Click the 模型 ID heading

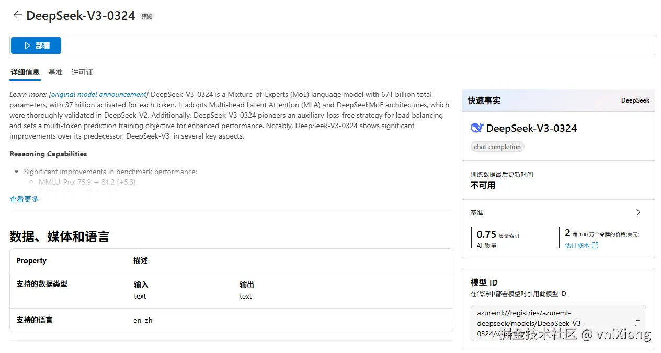click(x=484, y=282)
